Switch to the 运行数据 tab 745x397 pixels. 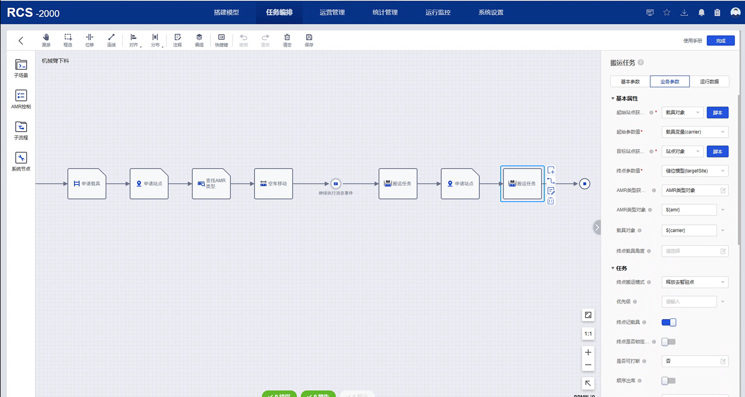pyautogui.click(x=709, y=82)
